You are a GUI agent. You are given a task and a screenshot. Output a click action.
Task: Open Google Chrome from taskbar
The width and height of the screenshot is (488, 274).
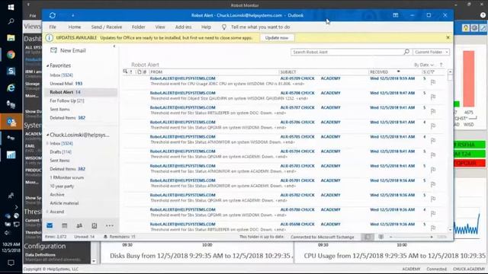(x=11, y=55)
